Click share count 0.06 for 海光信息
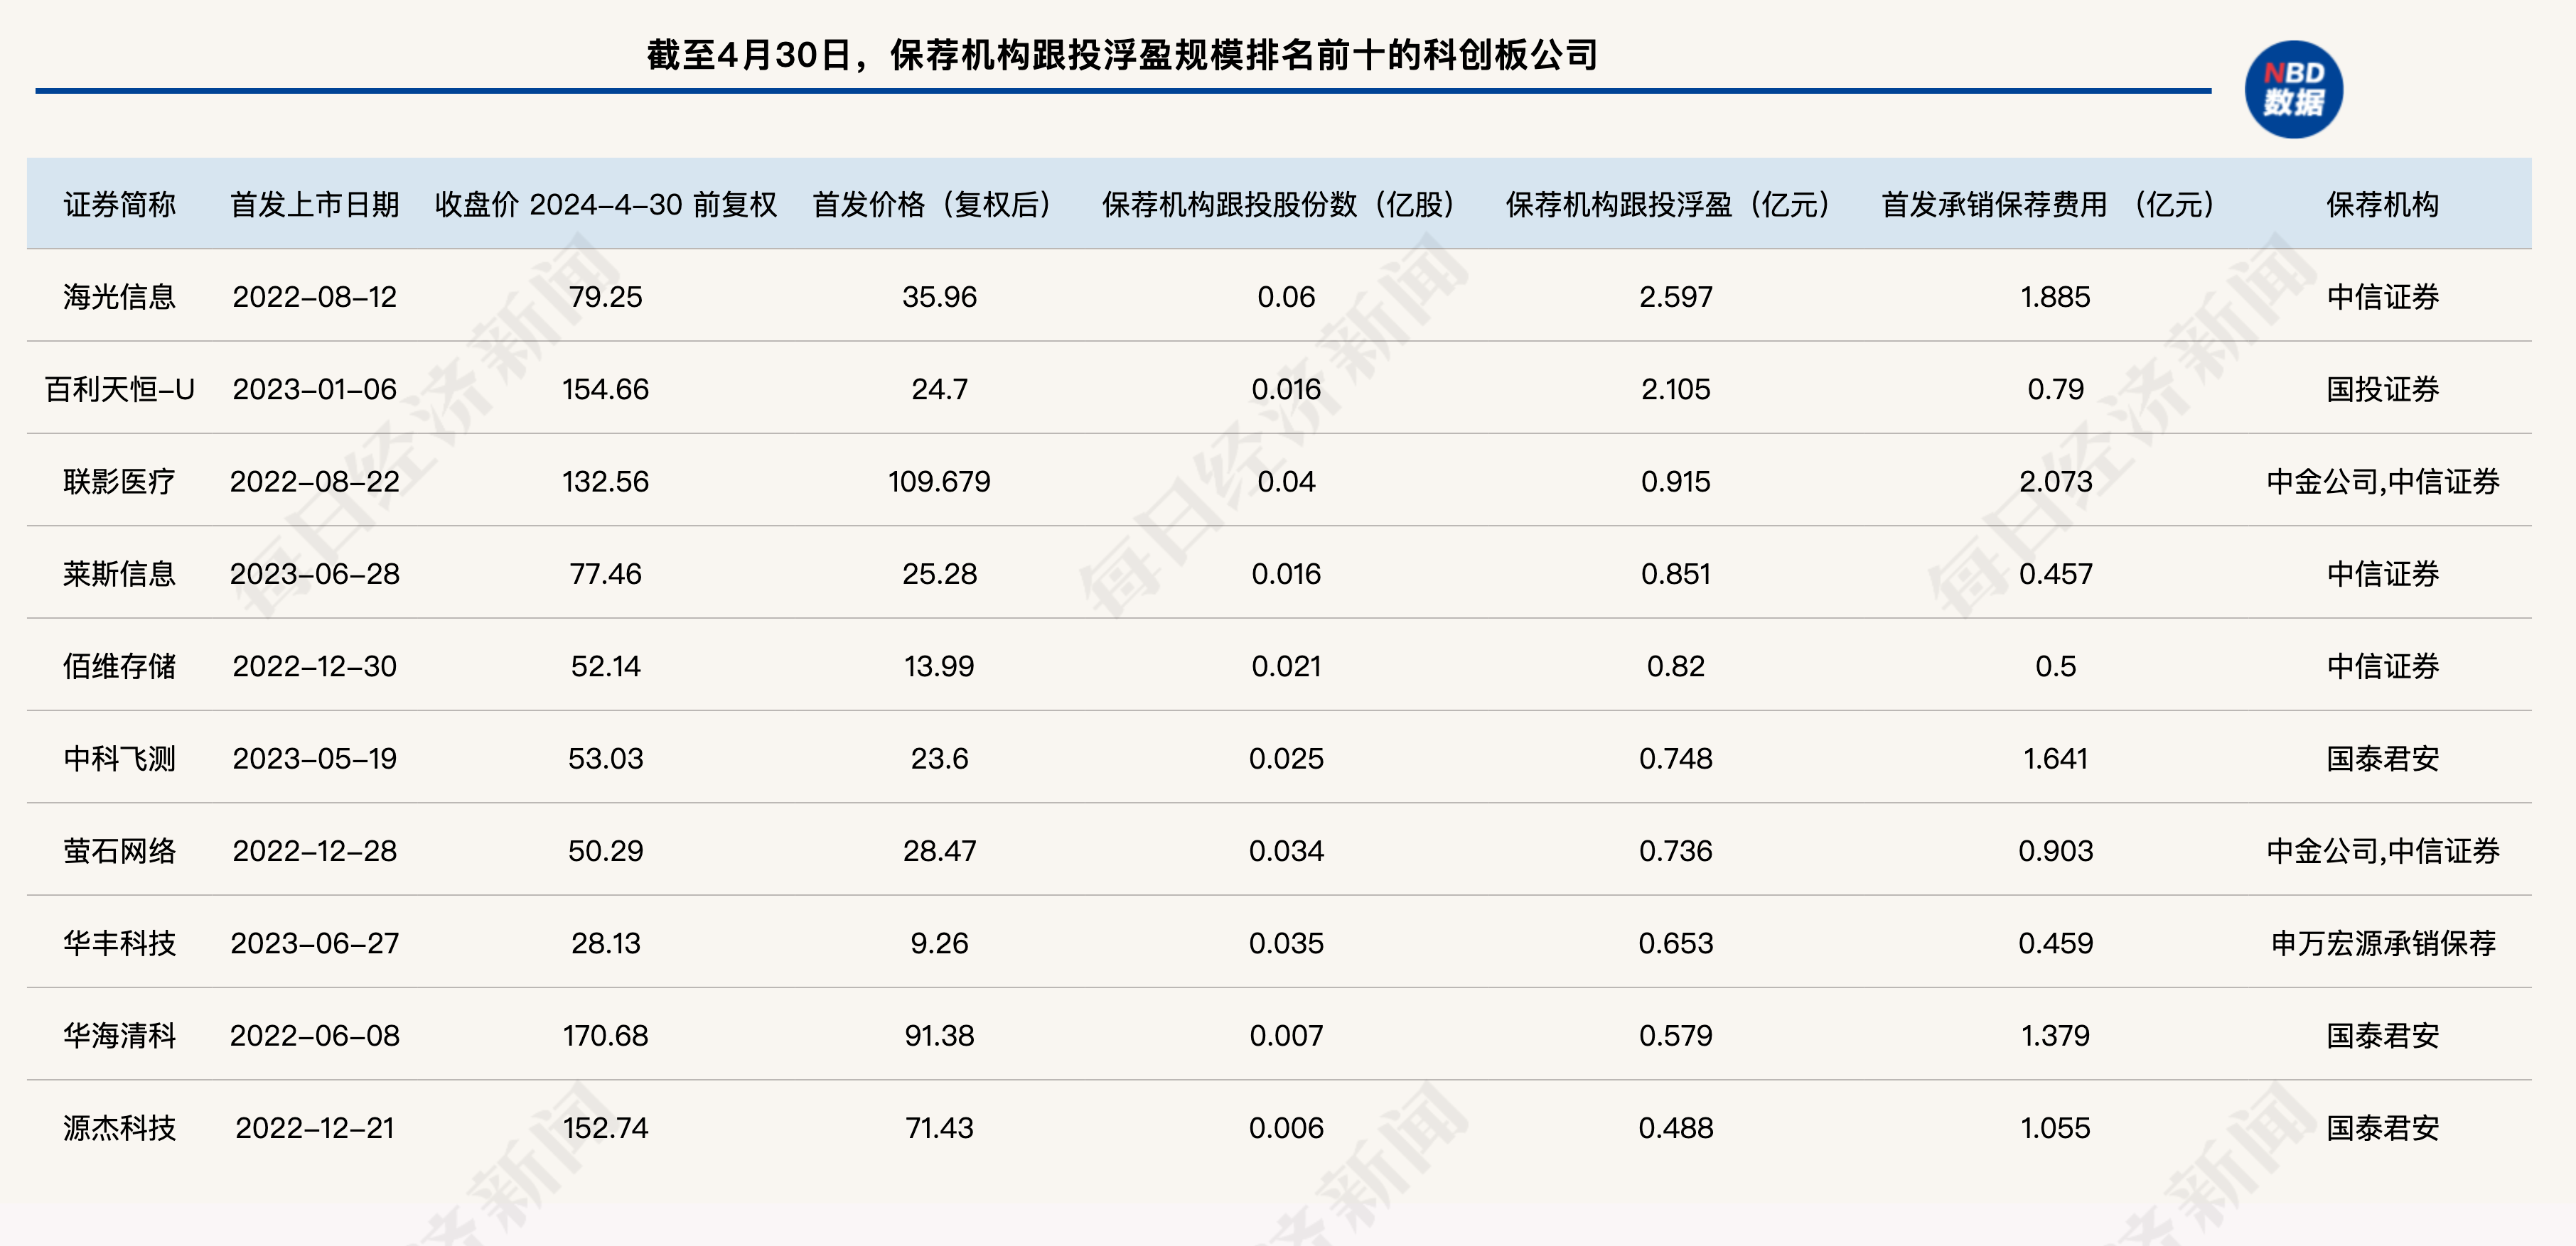This screenshot has width=2576, height=1246. click(1286, 297)
